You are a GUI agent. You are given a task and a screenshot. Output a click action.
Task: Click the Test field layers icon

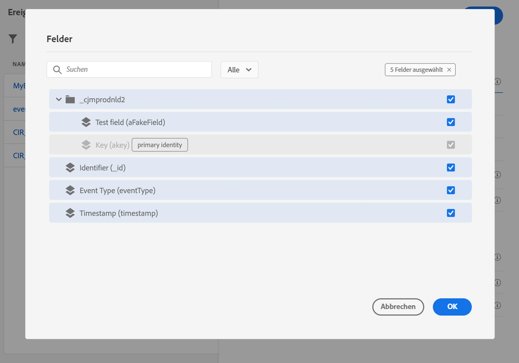click(86, 122)
